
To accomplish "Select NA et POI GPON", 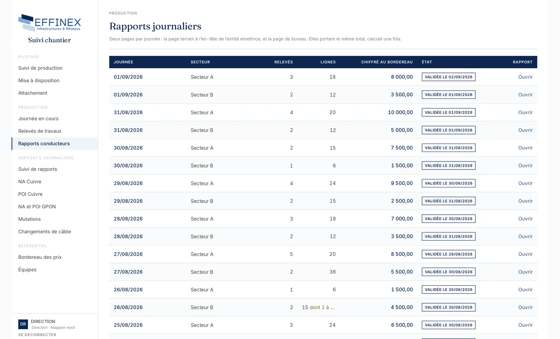I will pyautogui.click(x=37, y=207).
